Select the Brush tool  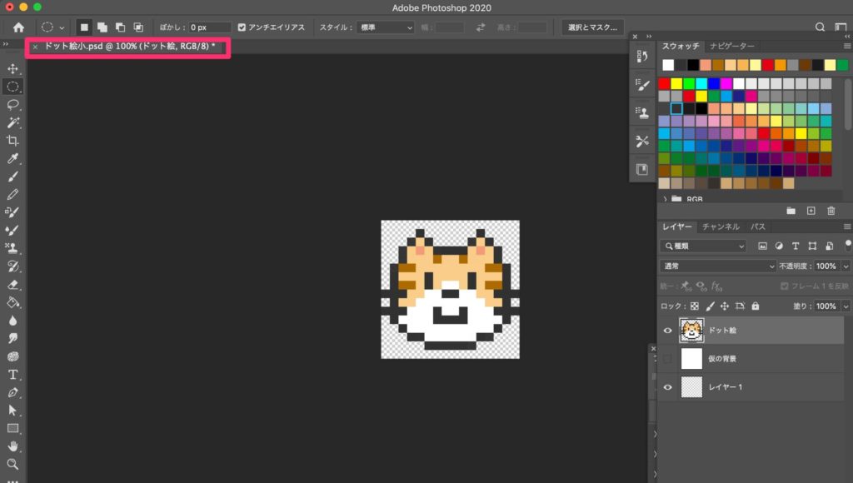coord(12,176)
